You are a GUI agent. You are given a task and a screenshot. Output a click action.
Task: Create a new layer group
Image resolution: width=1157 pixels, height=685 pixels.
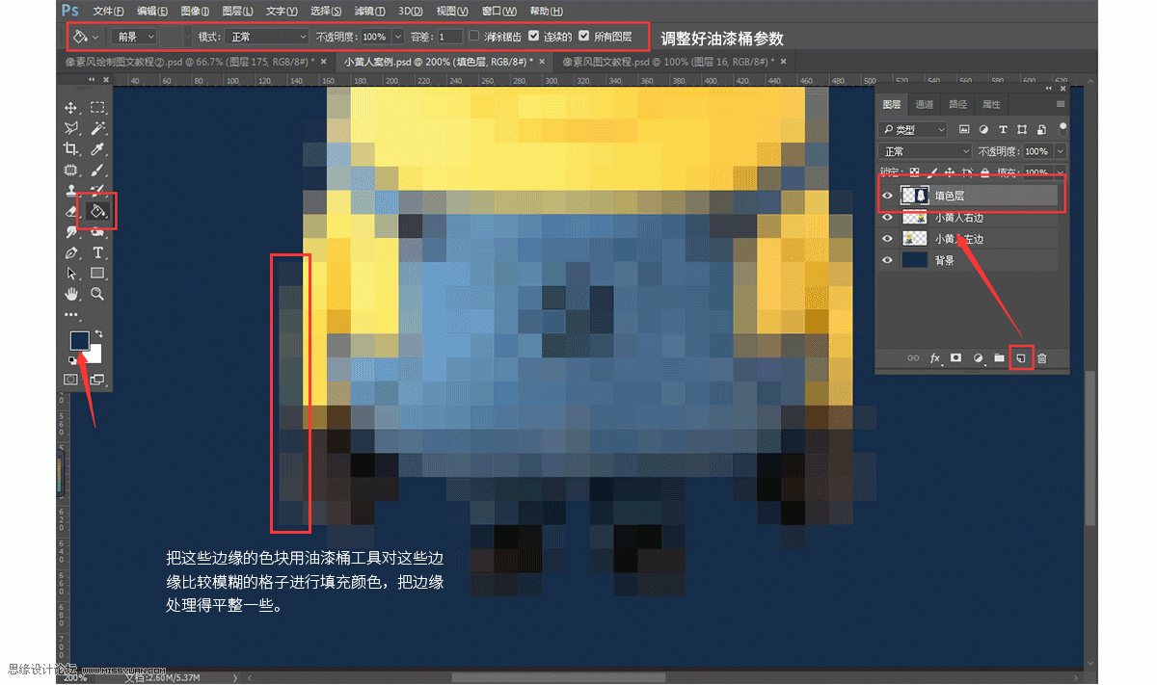click(1000, 358)
